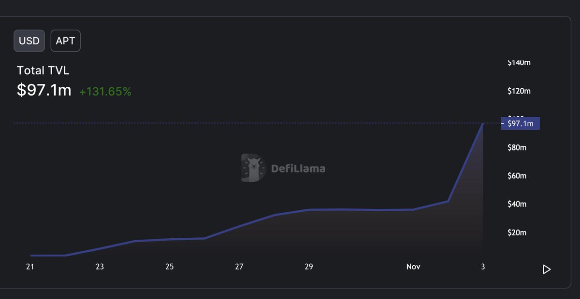
Task: Click the $60m axis label
Action: [517, 176]
